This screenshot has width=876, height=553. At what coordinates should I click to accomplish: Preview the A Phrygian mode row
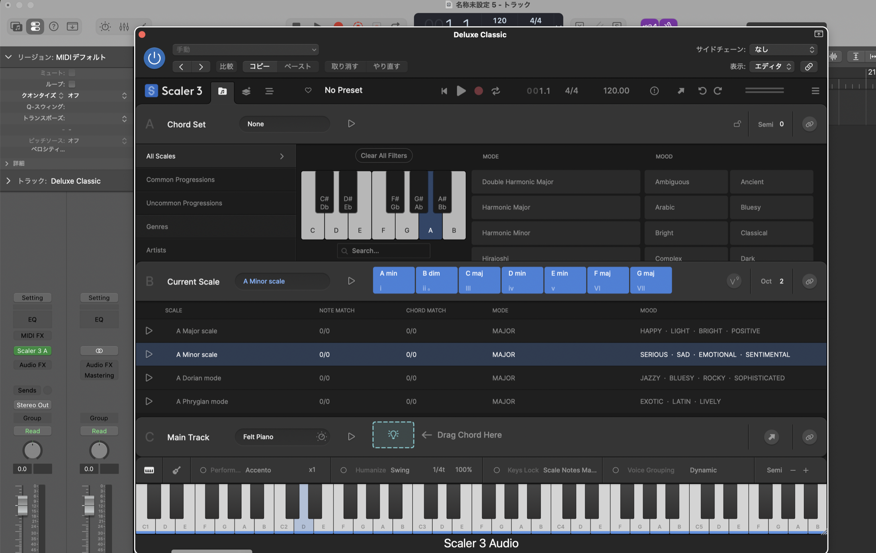point(149,401)
